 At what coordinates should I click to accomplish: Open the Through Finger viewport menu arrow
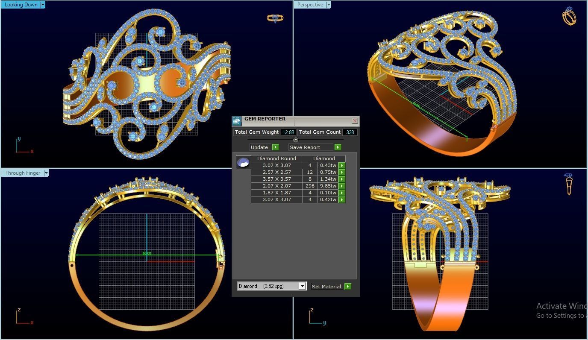(x=46, y=173)
